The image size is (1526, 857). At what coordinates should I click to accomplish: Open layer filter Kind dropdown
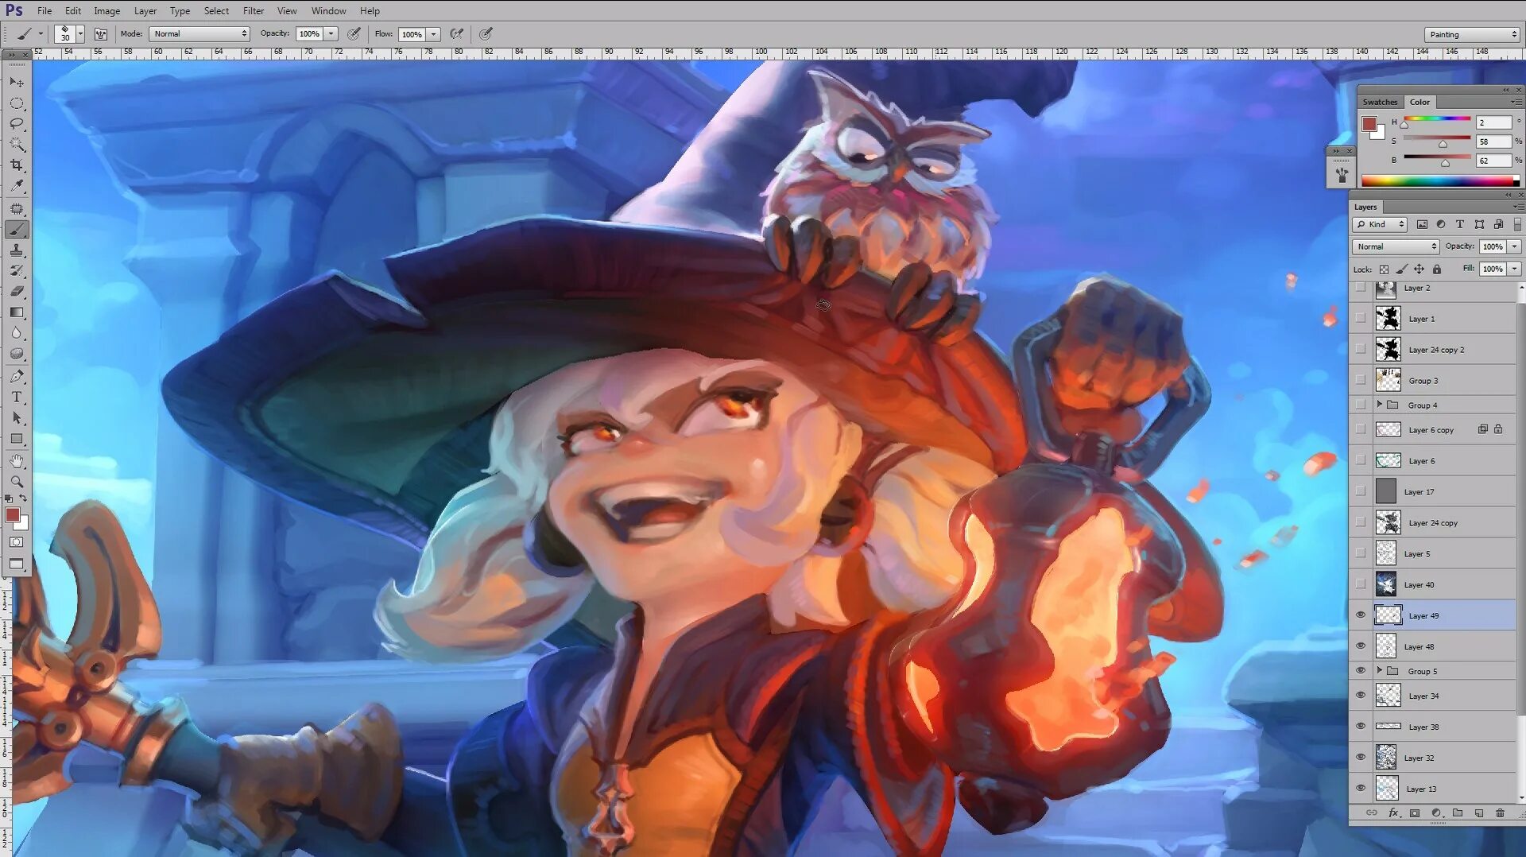[1381, 224]
